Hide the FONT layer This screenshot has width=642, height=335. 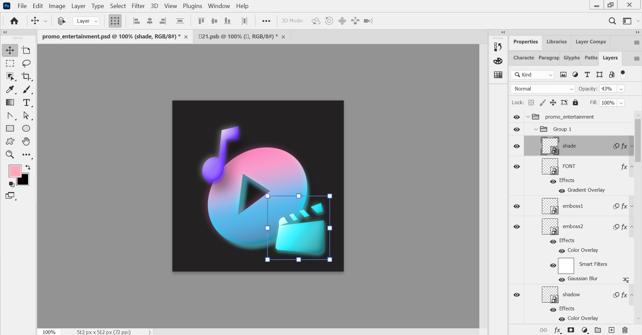[516, 166]
